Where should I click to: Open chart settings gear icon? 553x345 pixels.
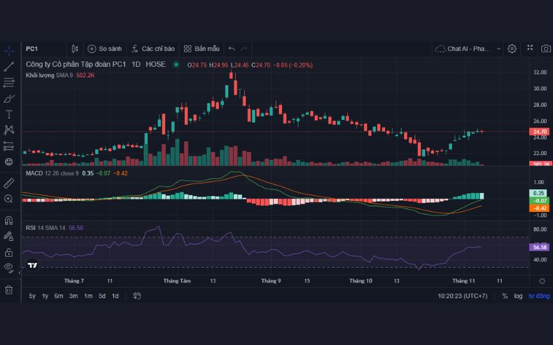tap(512, 48)
